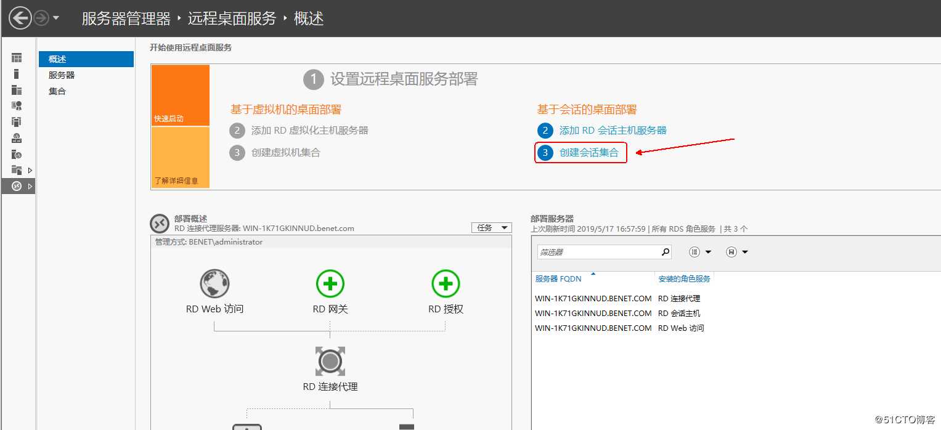
Task: Select the directory services role icon
Action: pos(17,122)
